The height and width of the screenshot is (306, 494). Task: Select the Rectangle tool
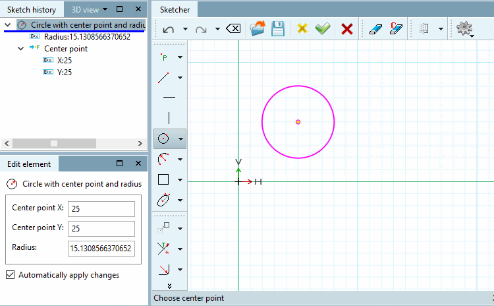coord(163,179)
